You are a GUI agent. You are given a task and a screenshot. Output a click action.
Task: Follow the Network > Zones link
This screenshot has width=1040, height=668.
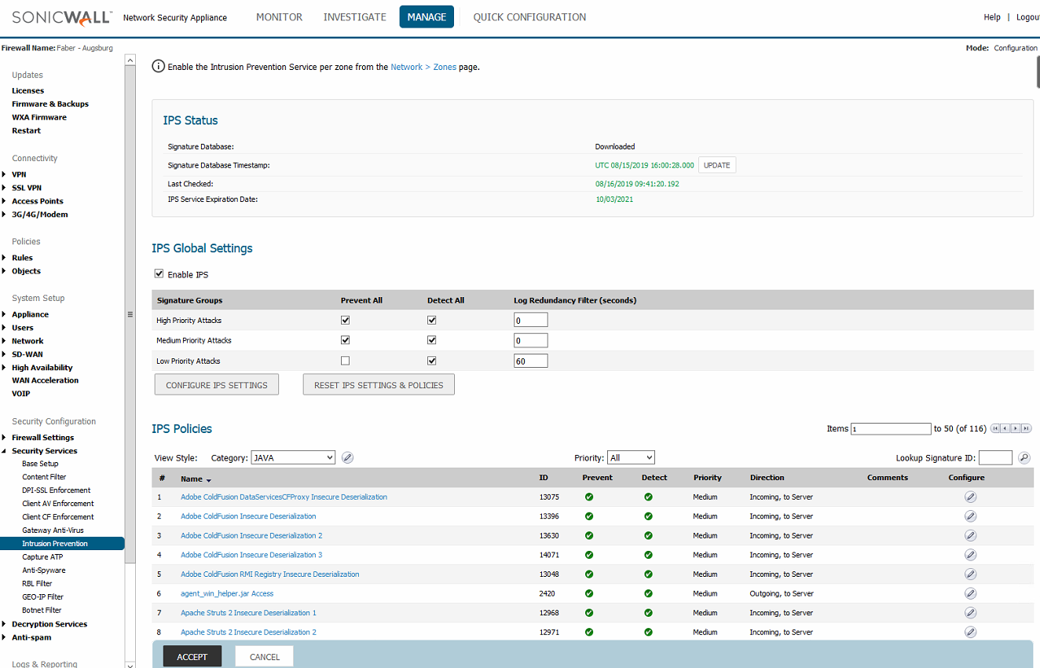pyautogui.click(x=423, y=67)
